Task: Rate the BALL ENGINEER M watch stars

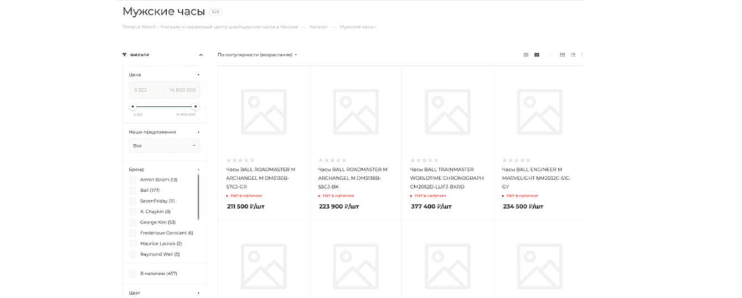Action: [x=516, y=161]
